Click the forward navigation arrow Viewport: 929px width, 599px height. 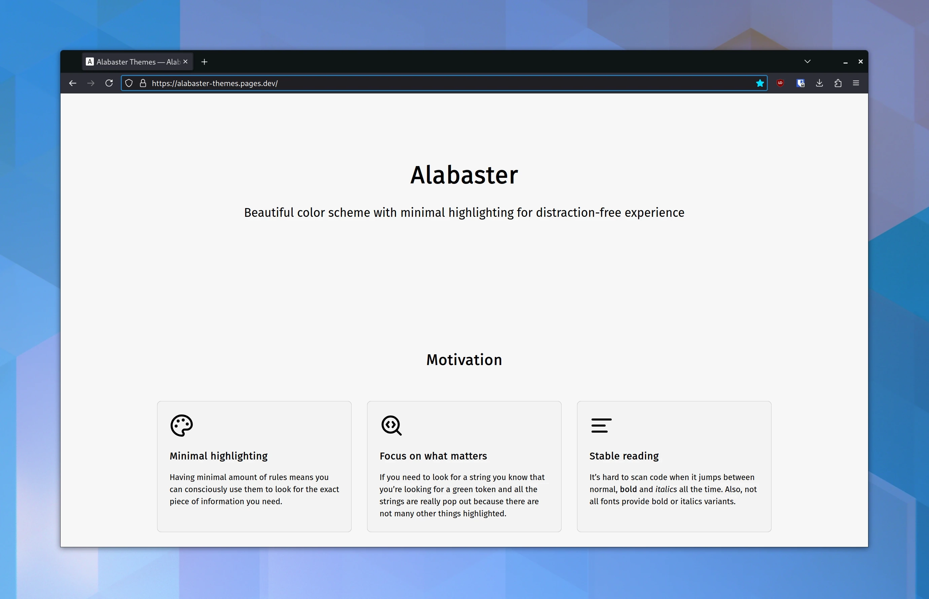point(91,83)
